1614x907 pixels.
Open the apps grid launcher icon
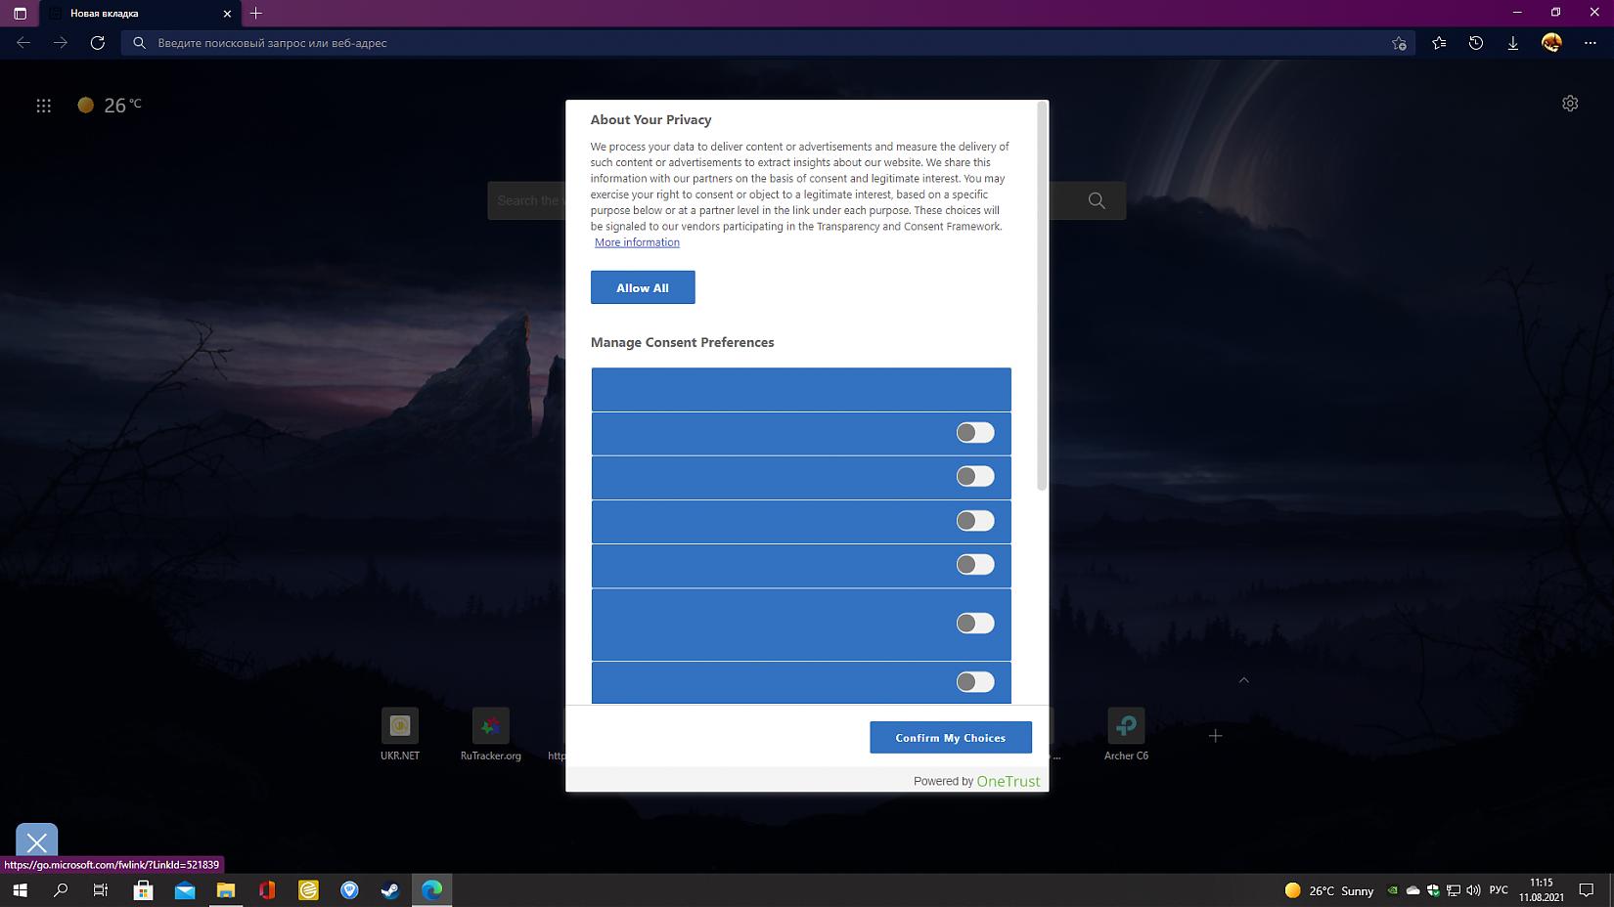(44, 106)
